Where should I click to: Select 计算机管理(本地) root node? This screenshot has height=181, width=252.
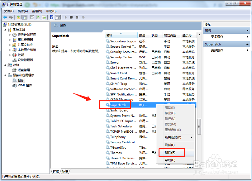[20, 24]
